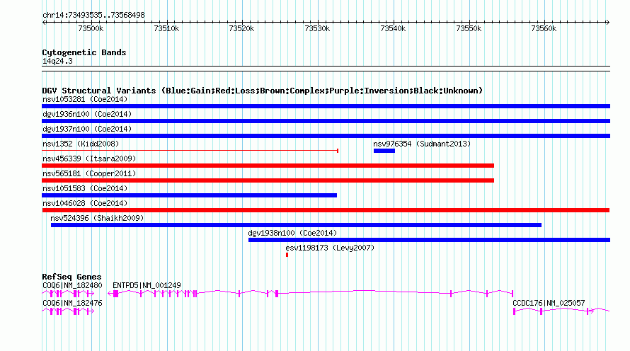Open the esv1198173 (Levy2007) label
The image size is (630, 351).
tap(330, 248)
